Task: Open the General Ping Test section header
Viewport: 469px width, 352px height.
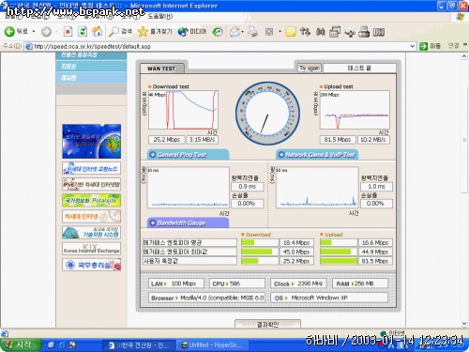Action: (x=188, y=155)
